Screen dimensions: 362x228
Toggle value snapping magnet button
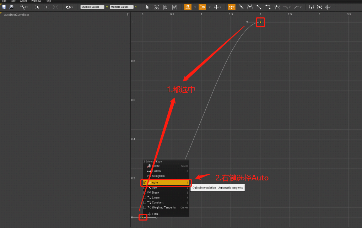tap(202, 7)
